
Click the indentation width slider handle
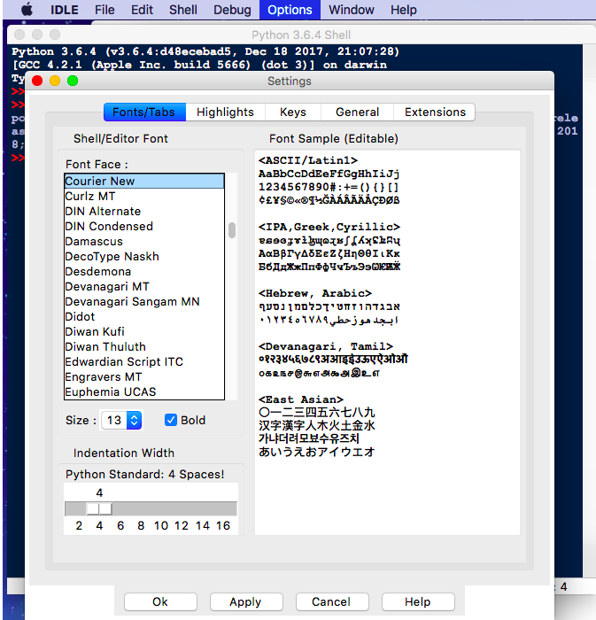[x=99, y=509]
